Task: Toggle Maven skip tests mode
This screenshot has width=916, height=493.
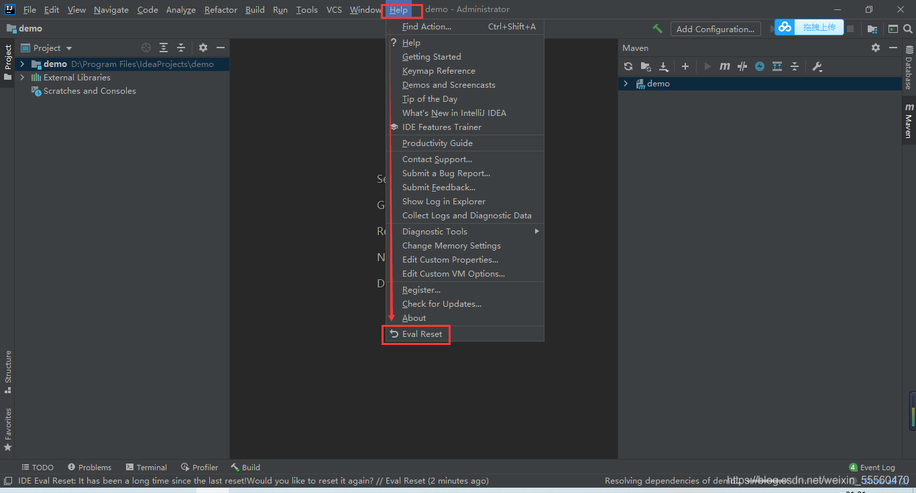Action: click(760, 66)
